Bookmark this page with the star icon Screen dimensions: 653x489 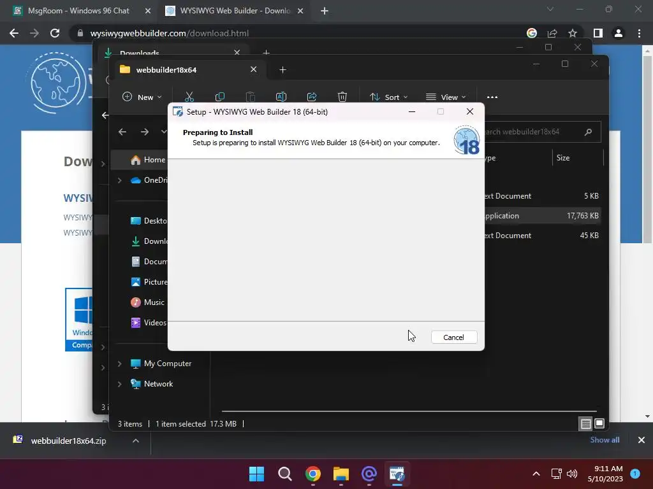573,33
